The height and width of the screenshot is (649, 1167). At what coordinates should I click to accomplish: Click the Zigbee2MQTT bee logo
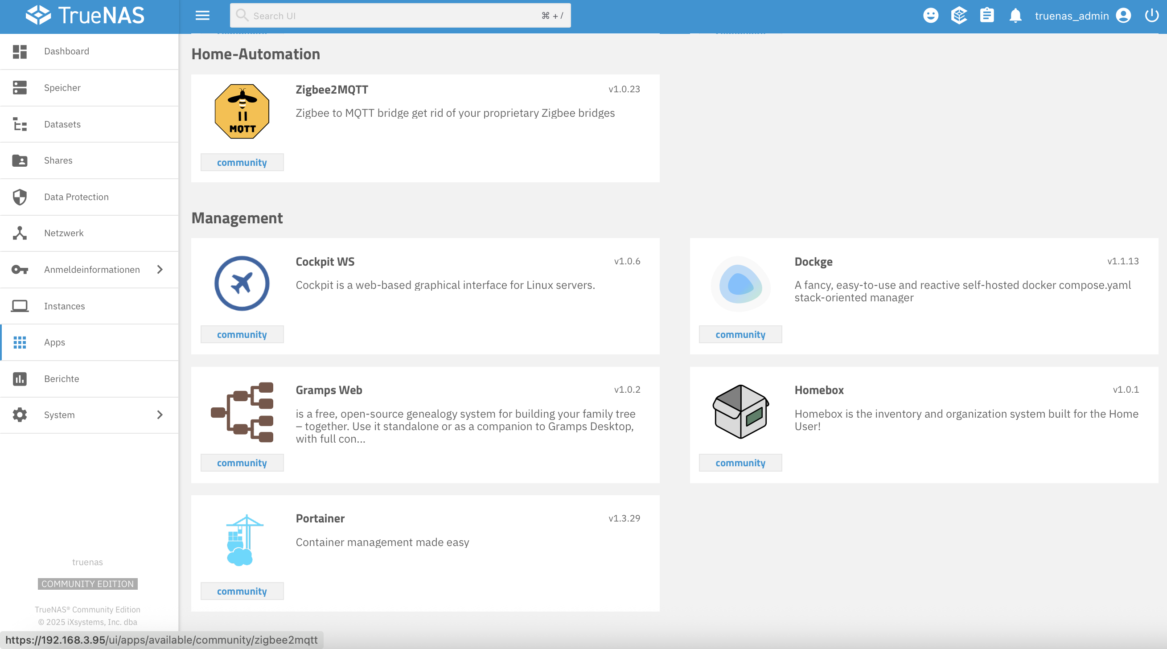[242, 111]
